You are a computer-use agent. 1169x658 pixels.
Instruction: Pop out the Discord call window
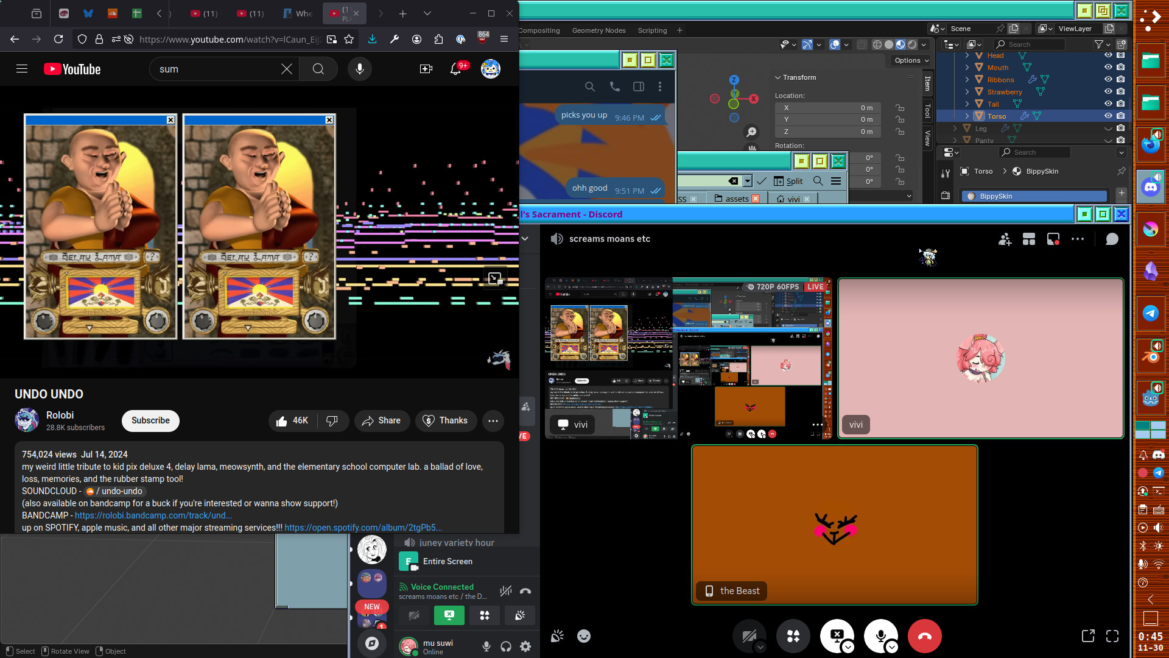click(1088, 636)
